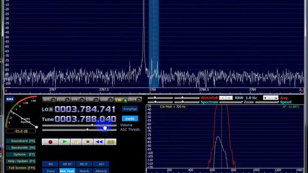Switch to Full Screen [F11]

point(21,168)
